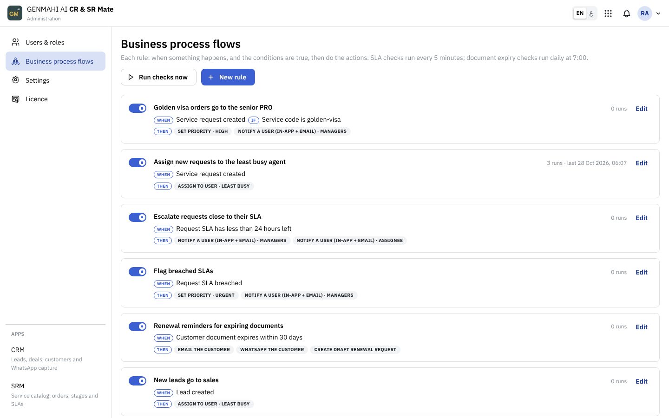Open the apps grid launcher icon
The height and width of the screenshot is (418, 669).
[608, 13]
